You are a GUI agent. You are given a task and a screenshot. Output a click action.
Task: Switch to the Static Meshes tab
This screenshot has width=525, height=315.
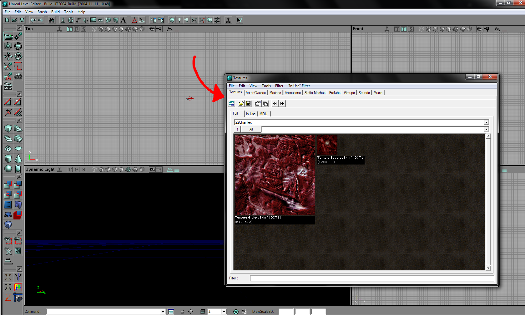tap(315, 93)
